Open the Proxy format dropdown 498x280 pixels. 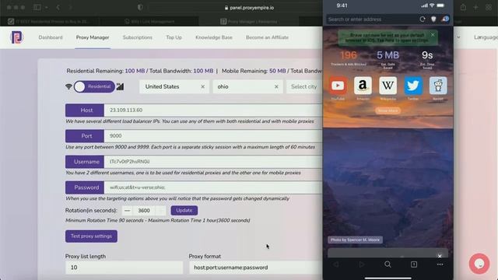pos(255,268)
